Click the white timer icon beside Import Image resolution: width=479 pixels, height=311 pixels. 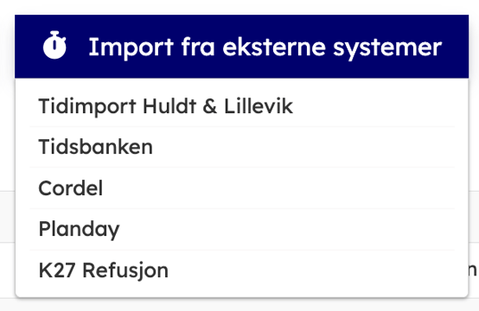54,45
